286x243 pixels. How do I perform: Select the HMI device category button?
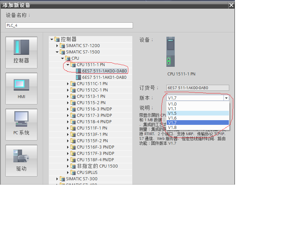(x=21, y=88)
